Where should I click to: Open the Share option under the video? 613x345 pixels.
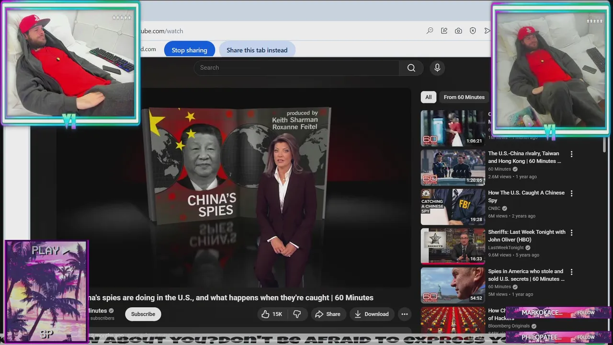click(x=328, y=314)
